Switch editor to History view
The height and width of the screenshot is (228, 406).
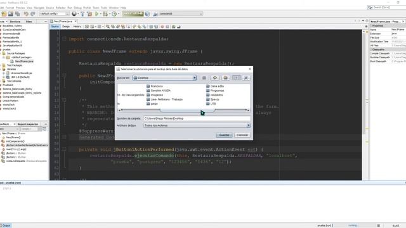pyautogui.click(x=77, y=27)
